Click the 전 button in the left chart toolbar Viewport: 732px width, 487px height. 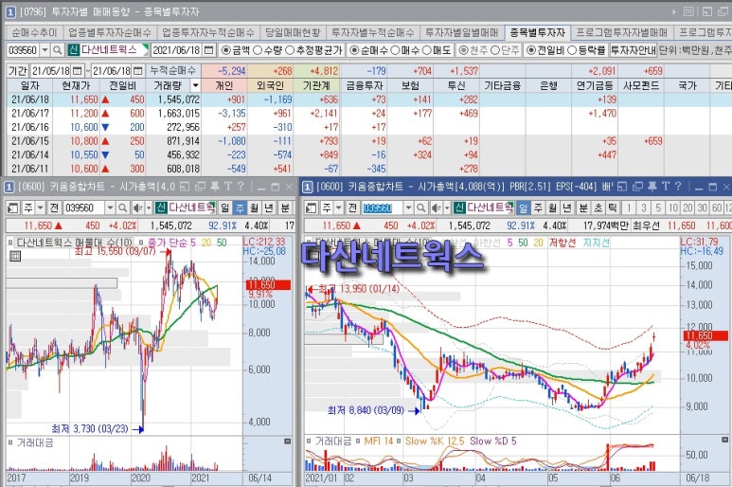54,207
